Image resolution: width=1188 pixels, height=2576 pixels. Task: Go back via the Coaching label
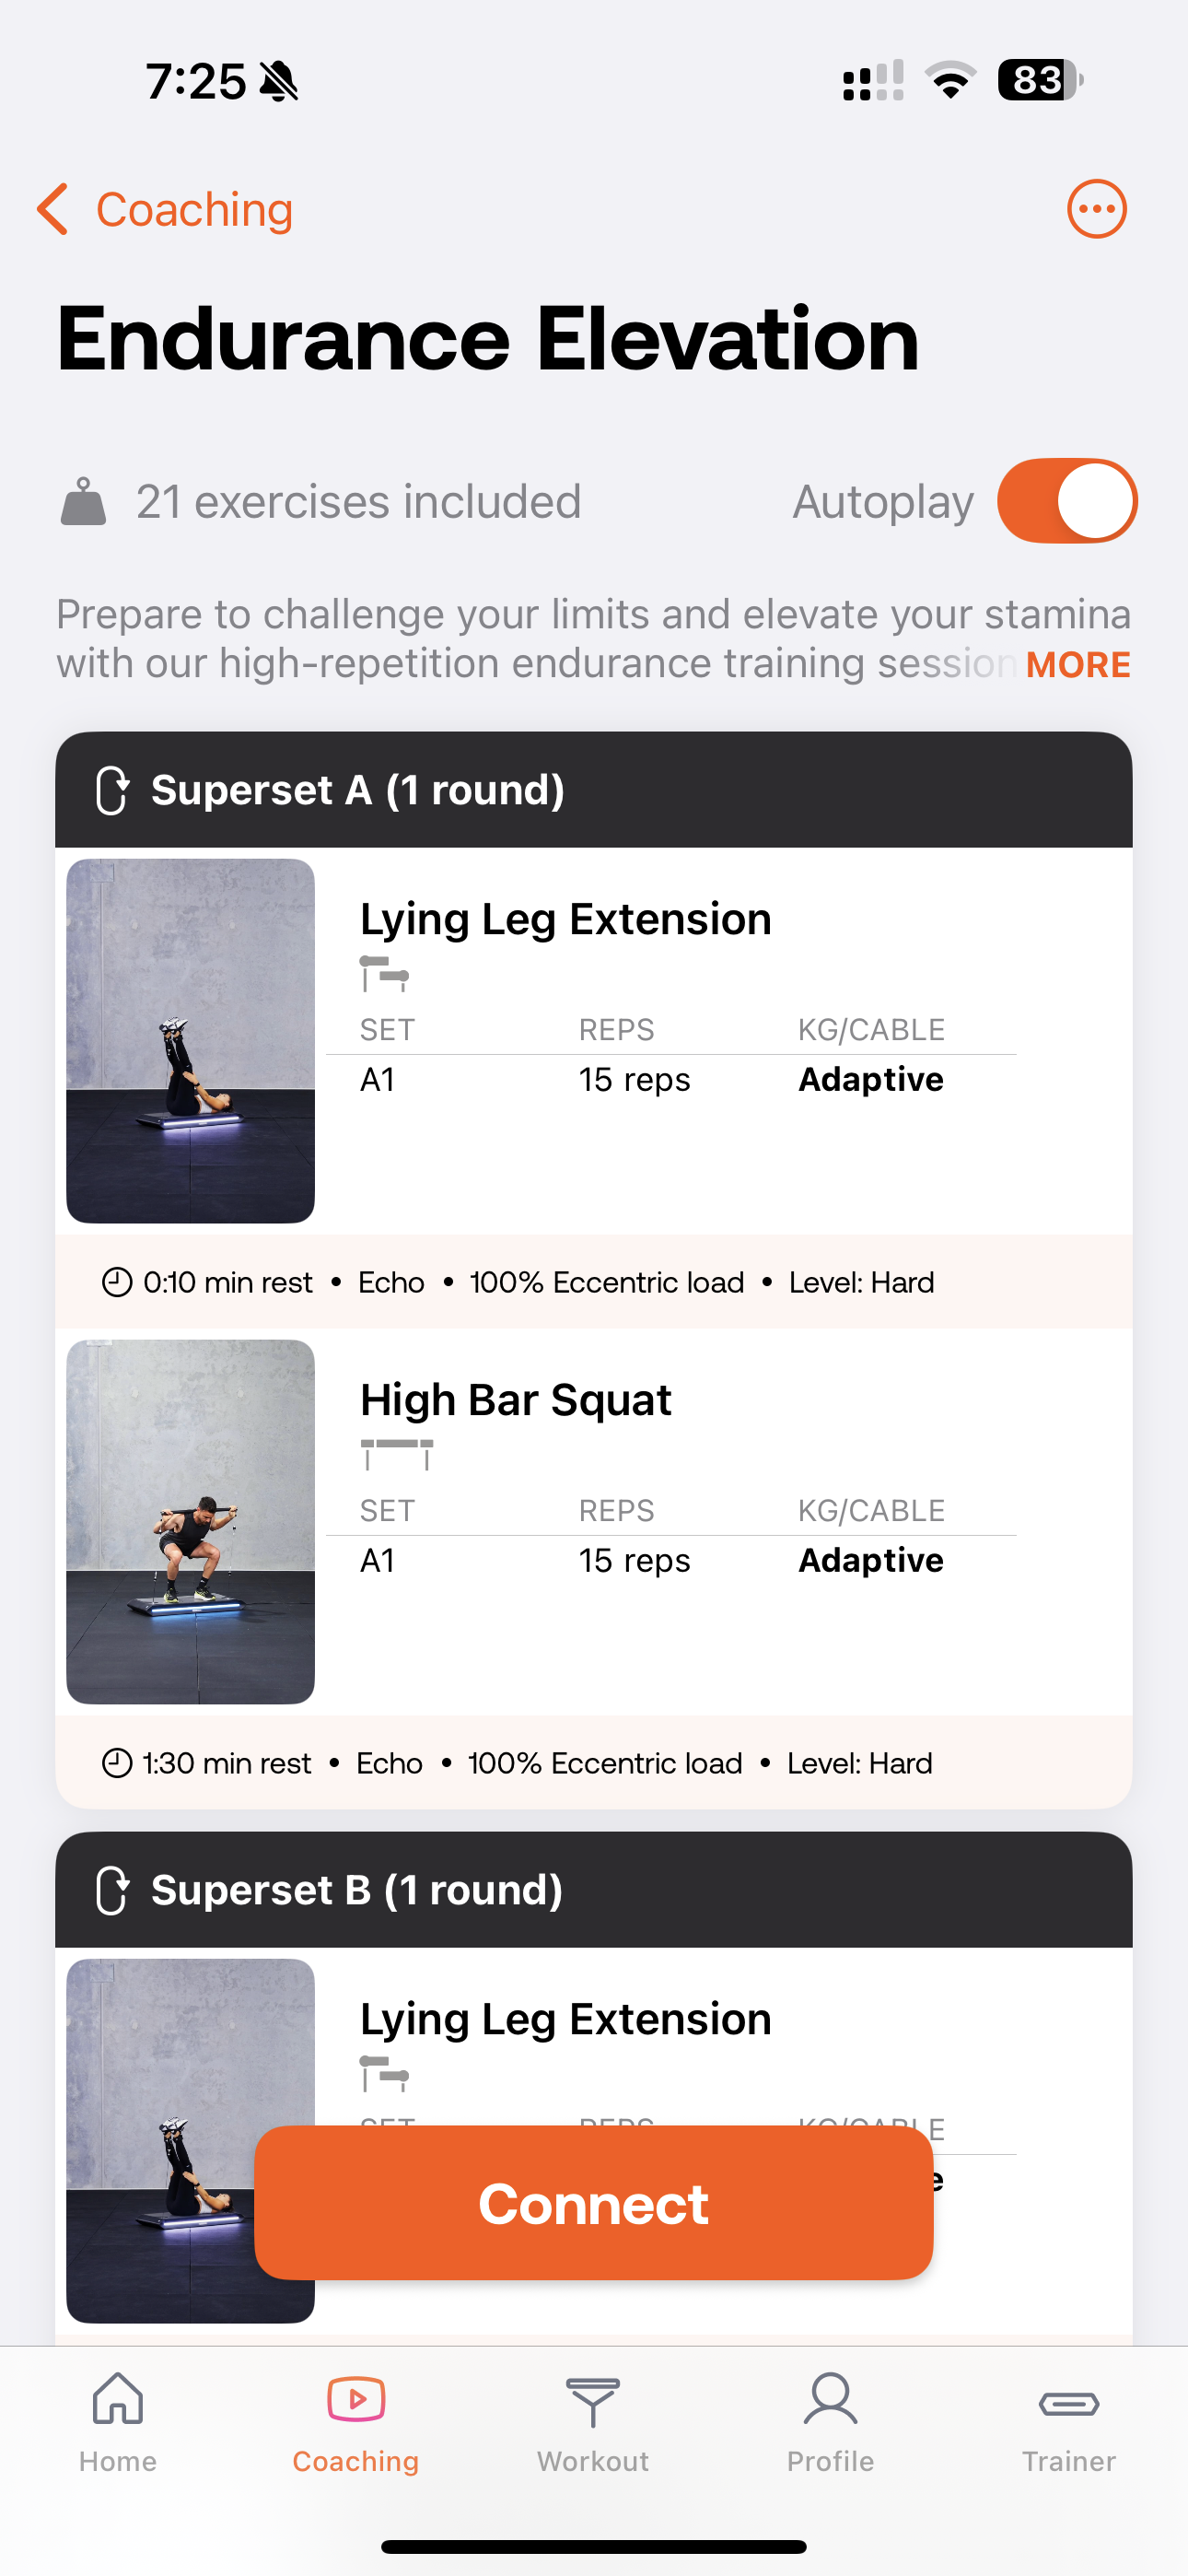coord(194,210)
